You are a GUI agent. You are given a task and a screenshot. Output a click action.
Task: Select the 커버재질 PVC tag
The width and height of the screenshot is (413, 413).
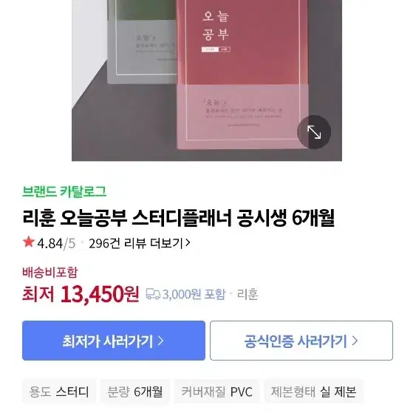(x=217, y=392)
